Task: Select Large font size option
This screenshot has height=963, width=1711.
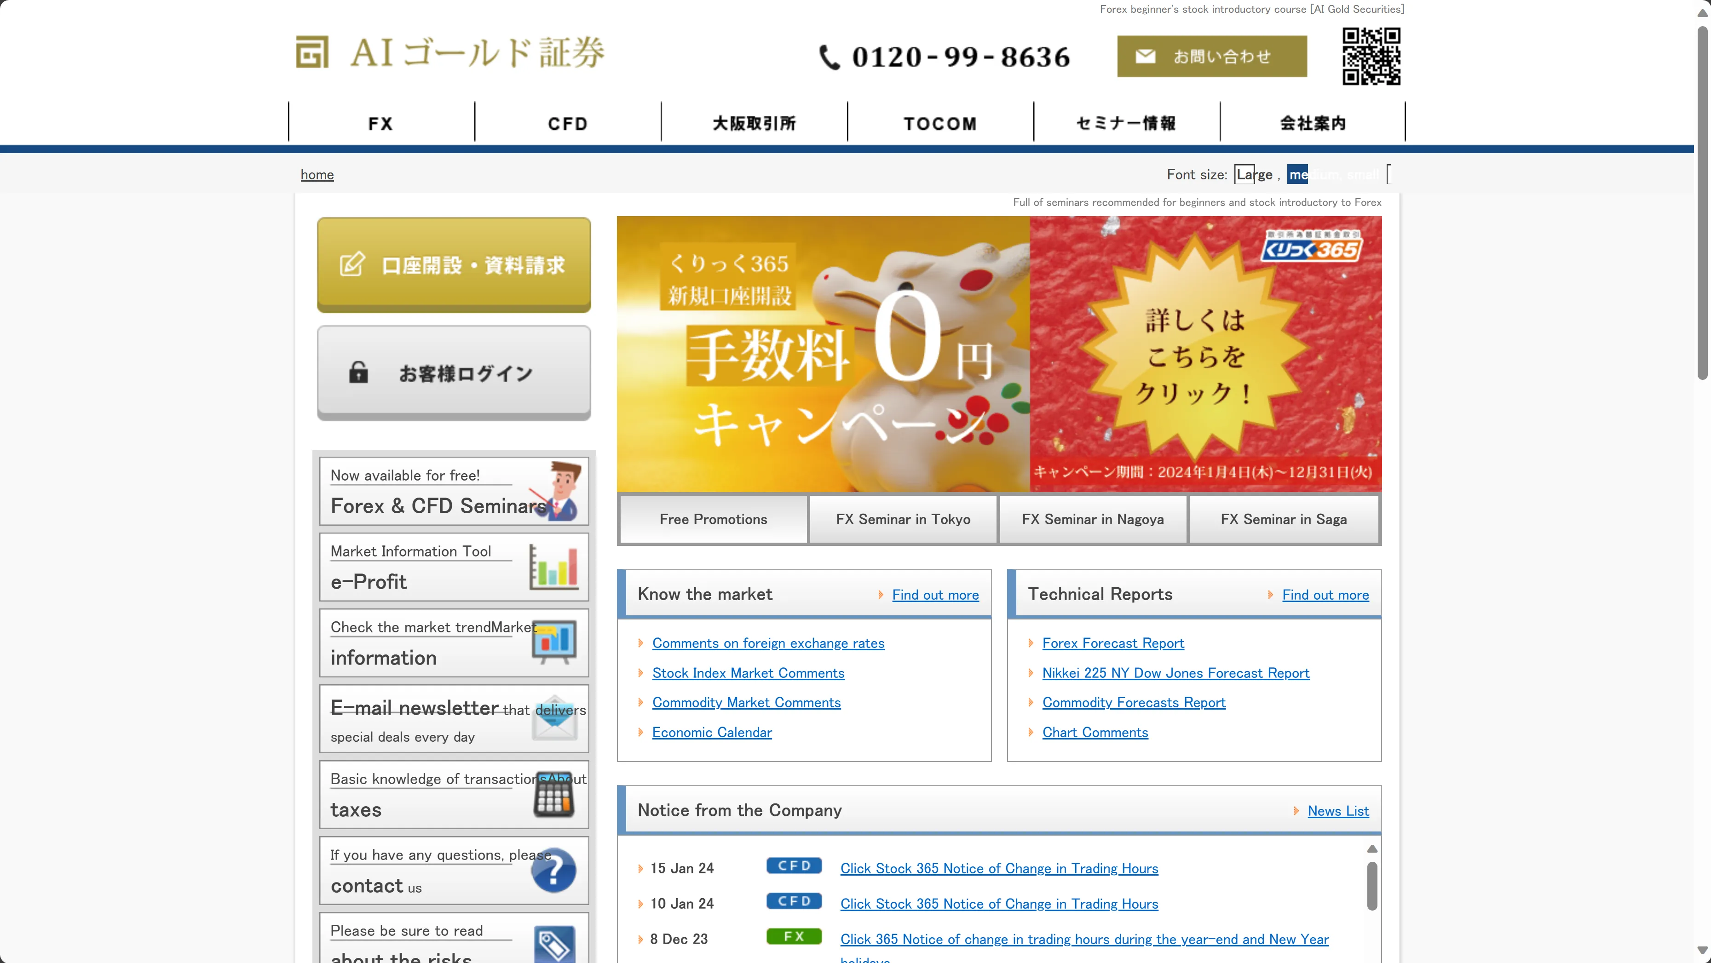Action: pos(1254,174)
